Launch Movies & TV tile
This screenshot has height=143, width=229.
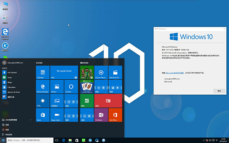(114, 72)
